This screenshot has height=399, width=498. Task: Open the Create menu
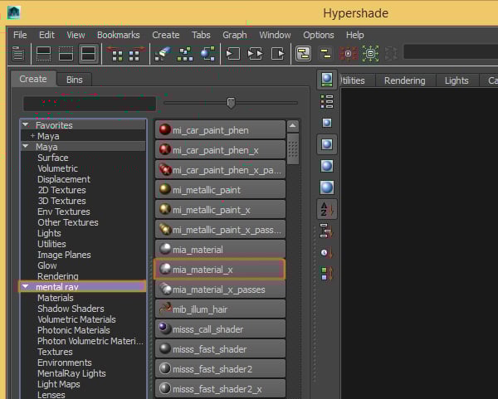tap(166, 35)
